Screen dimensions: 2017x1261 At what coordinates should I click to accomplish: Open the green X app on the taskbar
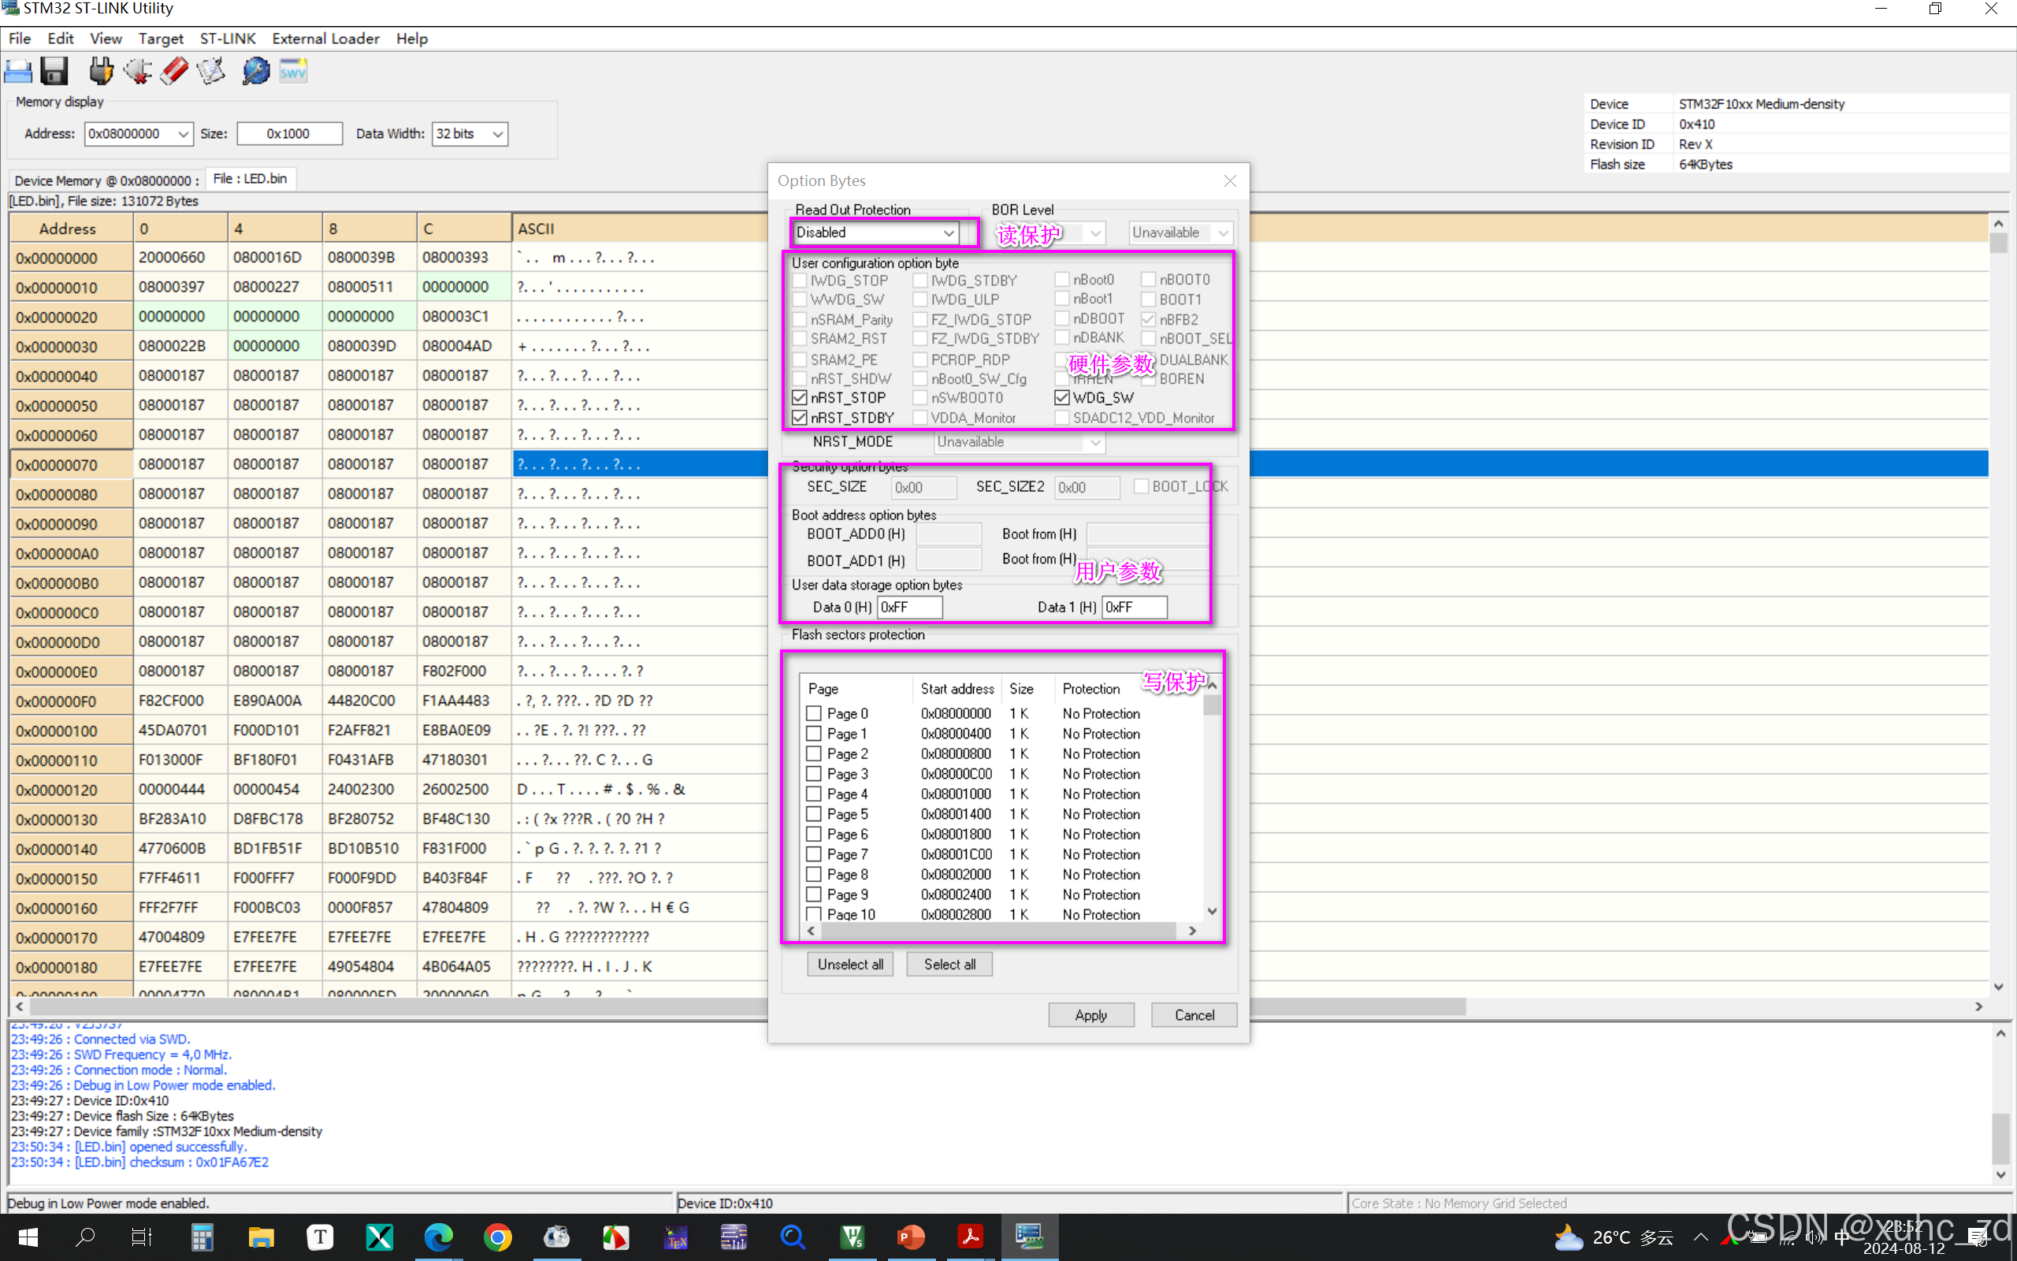(x=379, y=1237)
